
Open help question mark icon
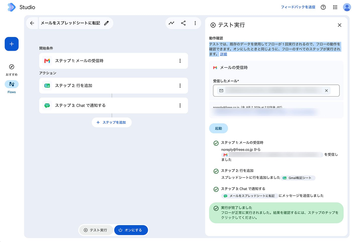(323, 7)
